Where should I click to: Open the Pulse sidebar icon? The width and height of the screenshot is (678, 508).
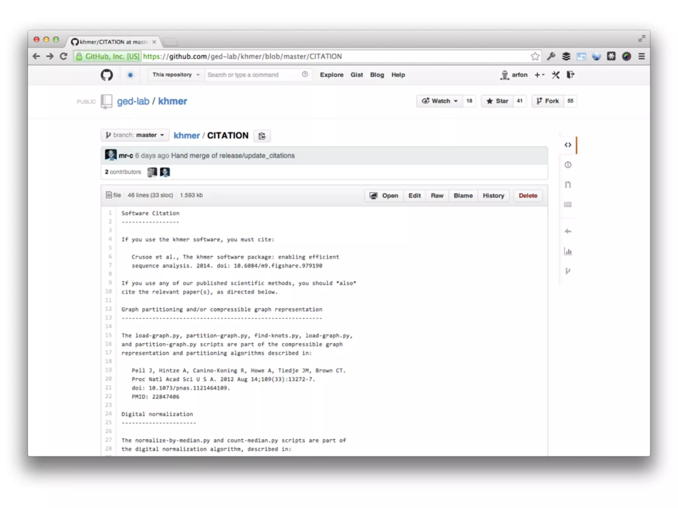click(x=568, y=231)
